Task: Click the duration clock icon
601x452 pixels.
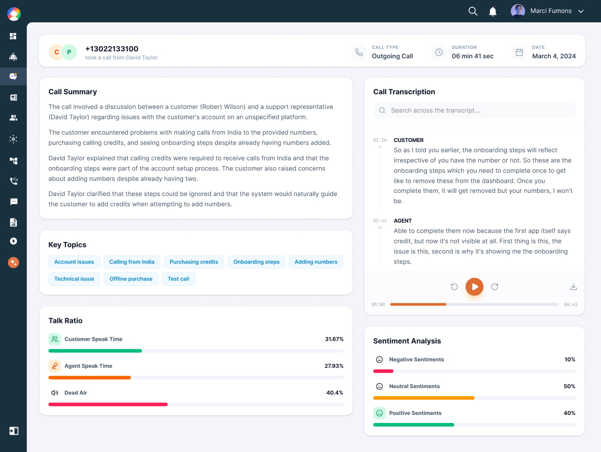Action: tap(439, 52)
